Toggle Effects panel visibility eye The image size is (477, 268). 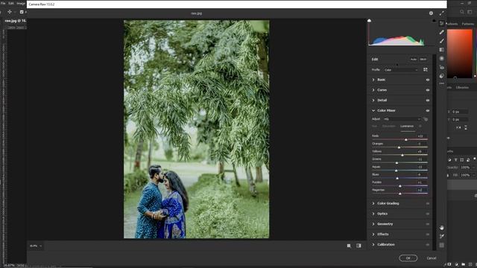tap(428, 234)
